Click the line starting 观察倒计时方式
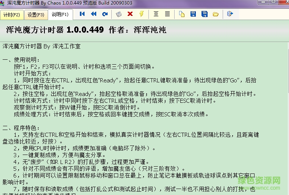 pyautogui.click(x=77, y=107)
